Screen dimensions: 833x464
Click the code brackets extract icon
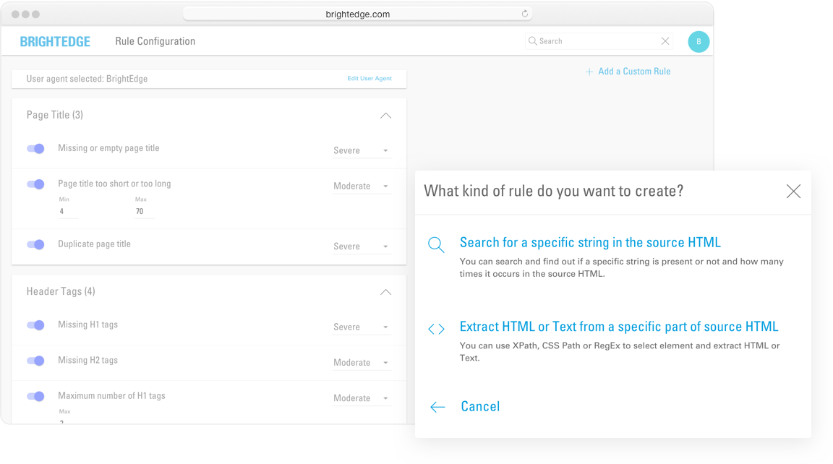(436, 329)
